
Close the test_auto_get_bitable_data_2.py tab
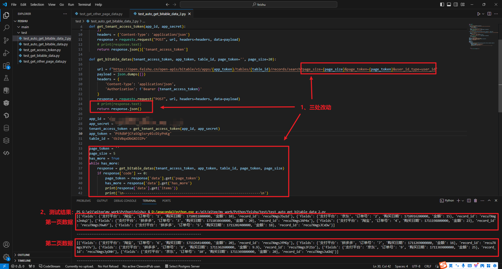point(190,14)
